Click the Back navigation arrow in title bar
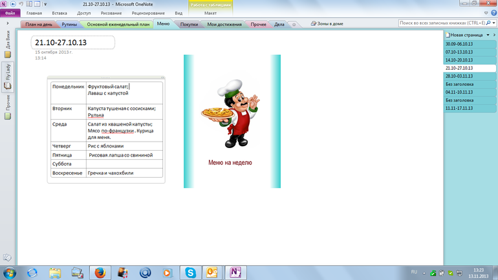498x280 pixels. point(12,4)
